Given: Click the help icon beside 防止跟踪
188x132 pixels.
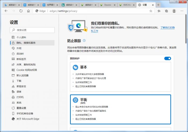Looking at the screenshot, I should tap(84, 40).
